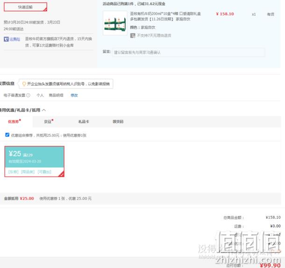This screenshot has height=268, width=285.
Task: Click the 应付总额 ¥99.90 total
Action: [270, 265]
